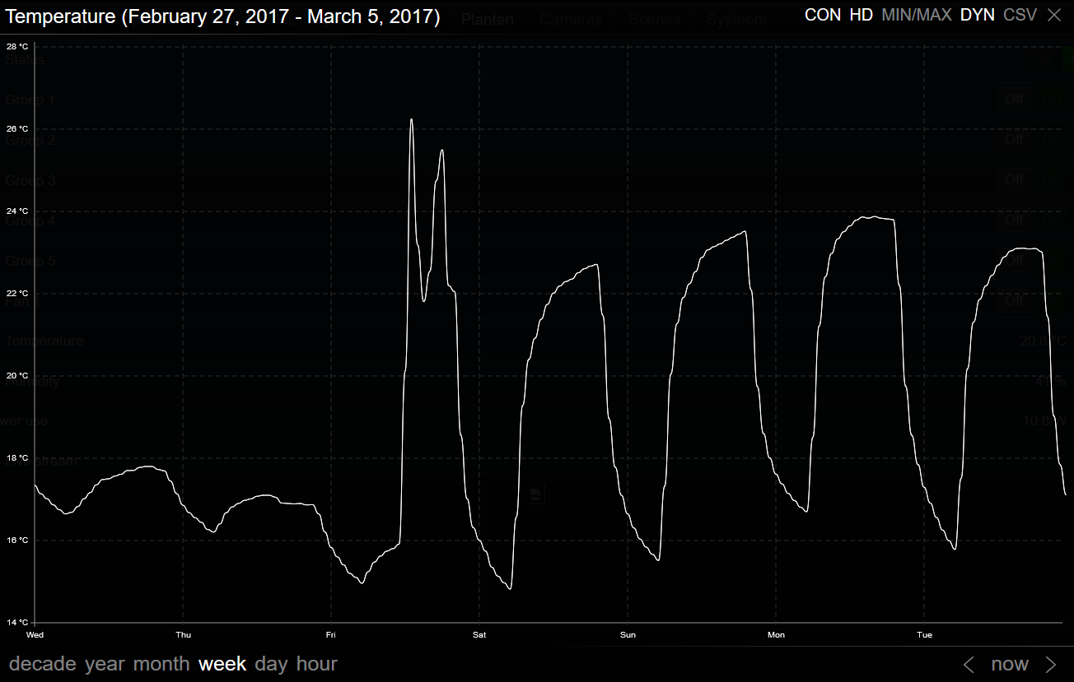
Task: Select the month time range
Action: coord(161,664)
